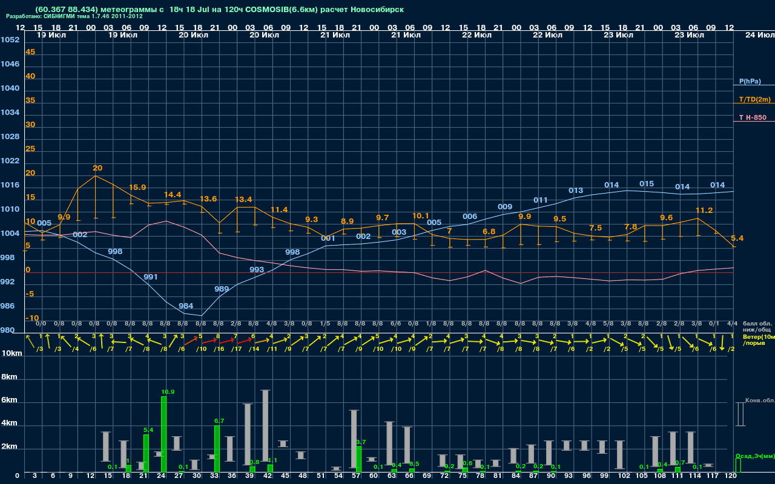Click forecast hour 120 on bottom axis
This screenshot has width=775, height=484.
pos(731,476)
